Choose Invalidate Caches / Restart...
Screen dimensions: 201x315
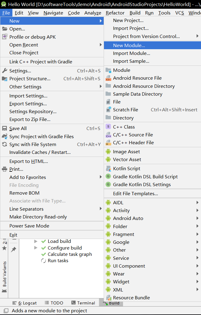52,152
